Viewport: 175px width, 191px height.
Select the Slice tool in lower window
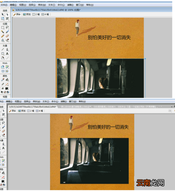[x=3, y=161]
